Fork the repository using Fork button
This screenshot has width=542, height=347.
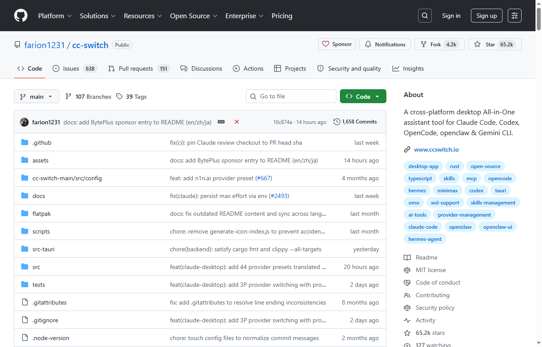[440, 44]
